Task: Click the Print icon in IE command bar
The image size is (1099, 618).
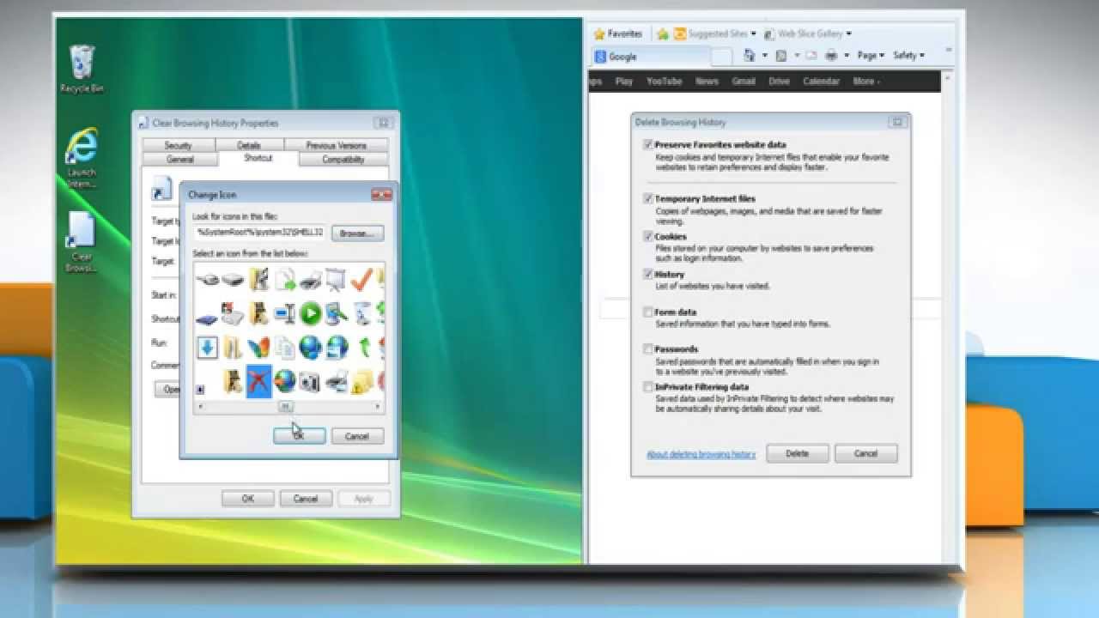Action: coord(831,56)
